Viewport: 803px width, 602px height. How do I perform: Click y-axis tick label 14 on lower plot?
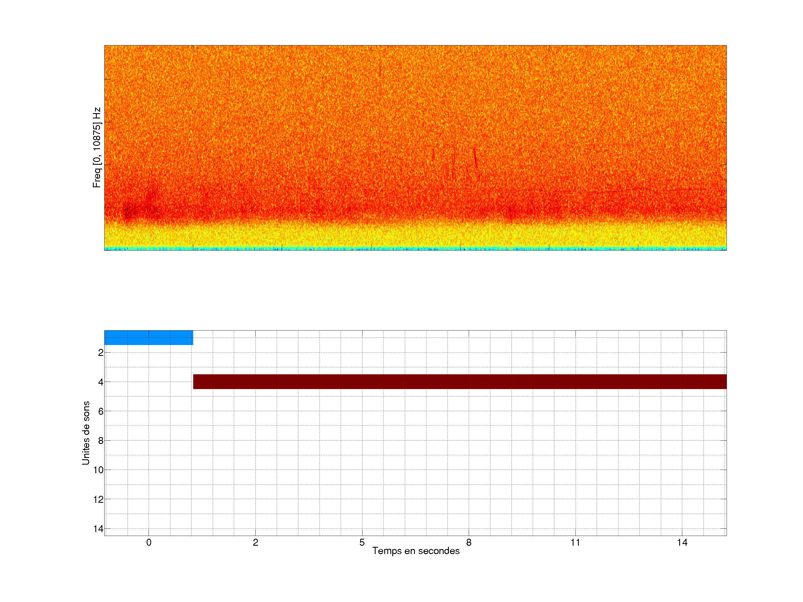click(98, 529)
